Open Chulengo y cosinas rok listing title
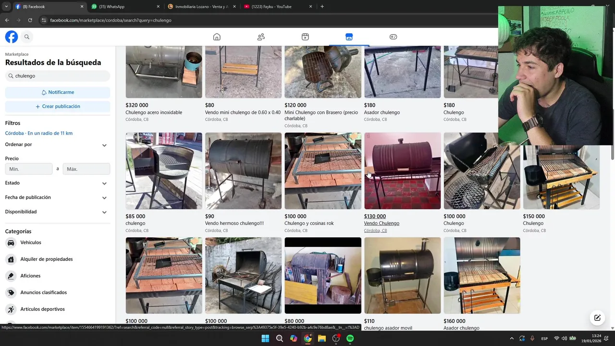The height and width of the screenshot is (346, 615). coord(309,223)
